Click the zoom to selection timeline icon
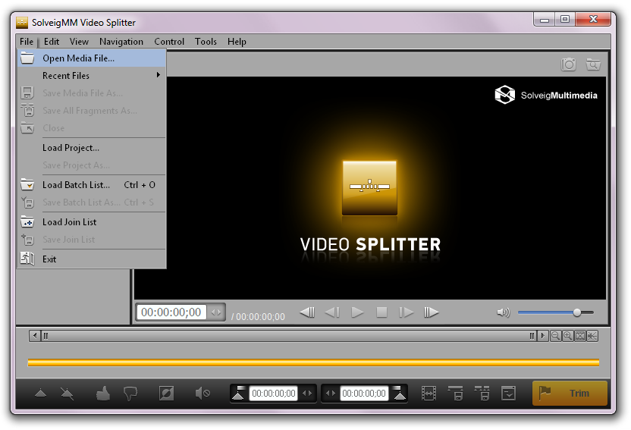This screenshot has height=430, width=631. pos(592,336)
